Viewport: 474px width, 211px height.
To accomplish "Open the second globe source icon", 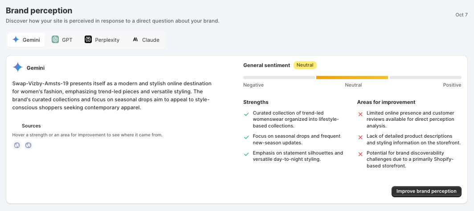I will point(28,145).
